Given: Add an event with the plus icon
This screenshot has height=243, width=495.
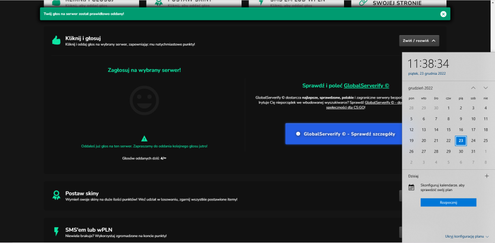Looking at the screenshot, I should pyautogui.click(x=487, y=176).
